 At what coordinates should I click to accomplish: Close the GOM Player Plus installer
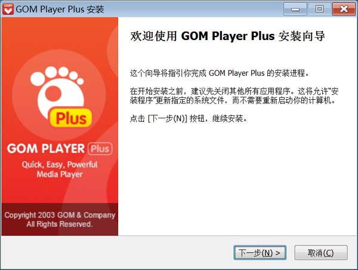point(344,9)
